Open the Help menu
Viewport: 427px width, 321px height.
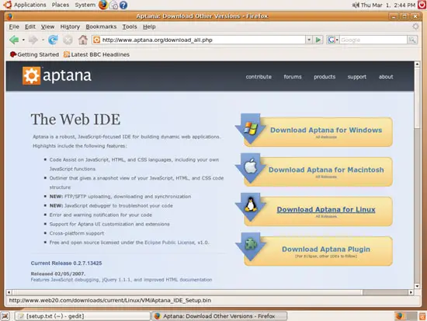[149, 26]
